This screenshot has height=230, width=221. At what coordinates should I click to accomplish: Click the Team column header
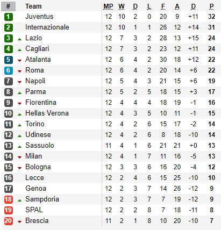click(x=33, y=6)
